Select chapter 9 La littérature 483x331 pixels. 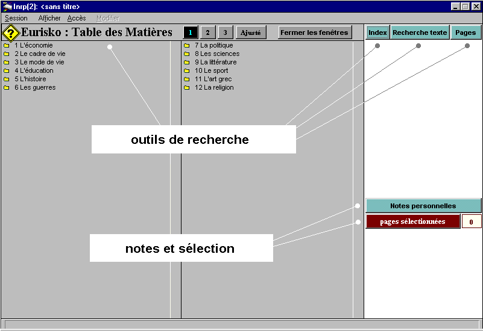point(216,62)
